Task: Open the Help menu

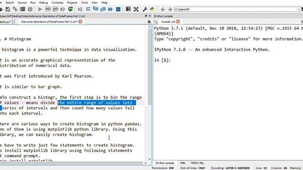Action: coord(105,2)
